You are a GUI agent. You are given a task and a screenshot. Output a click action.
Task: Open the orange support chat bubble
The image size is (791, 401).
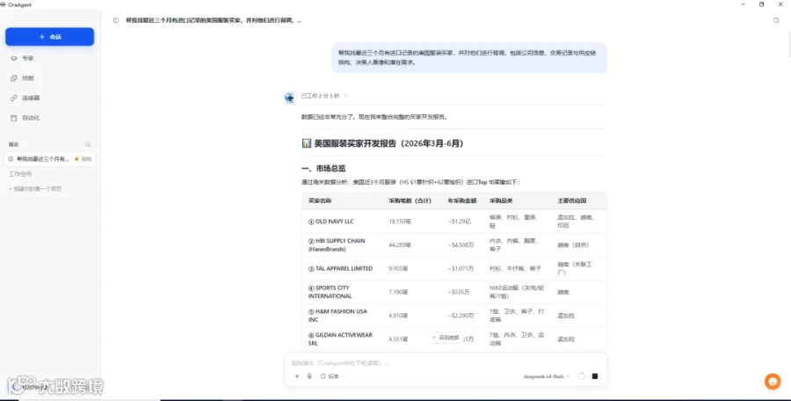(x=773, y=382)
